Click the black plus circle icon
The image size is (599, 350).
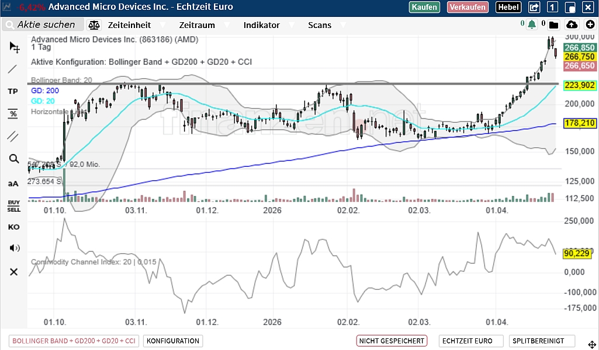click(590, 24)
